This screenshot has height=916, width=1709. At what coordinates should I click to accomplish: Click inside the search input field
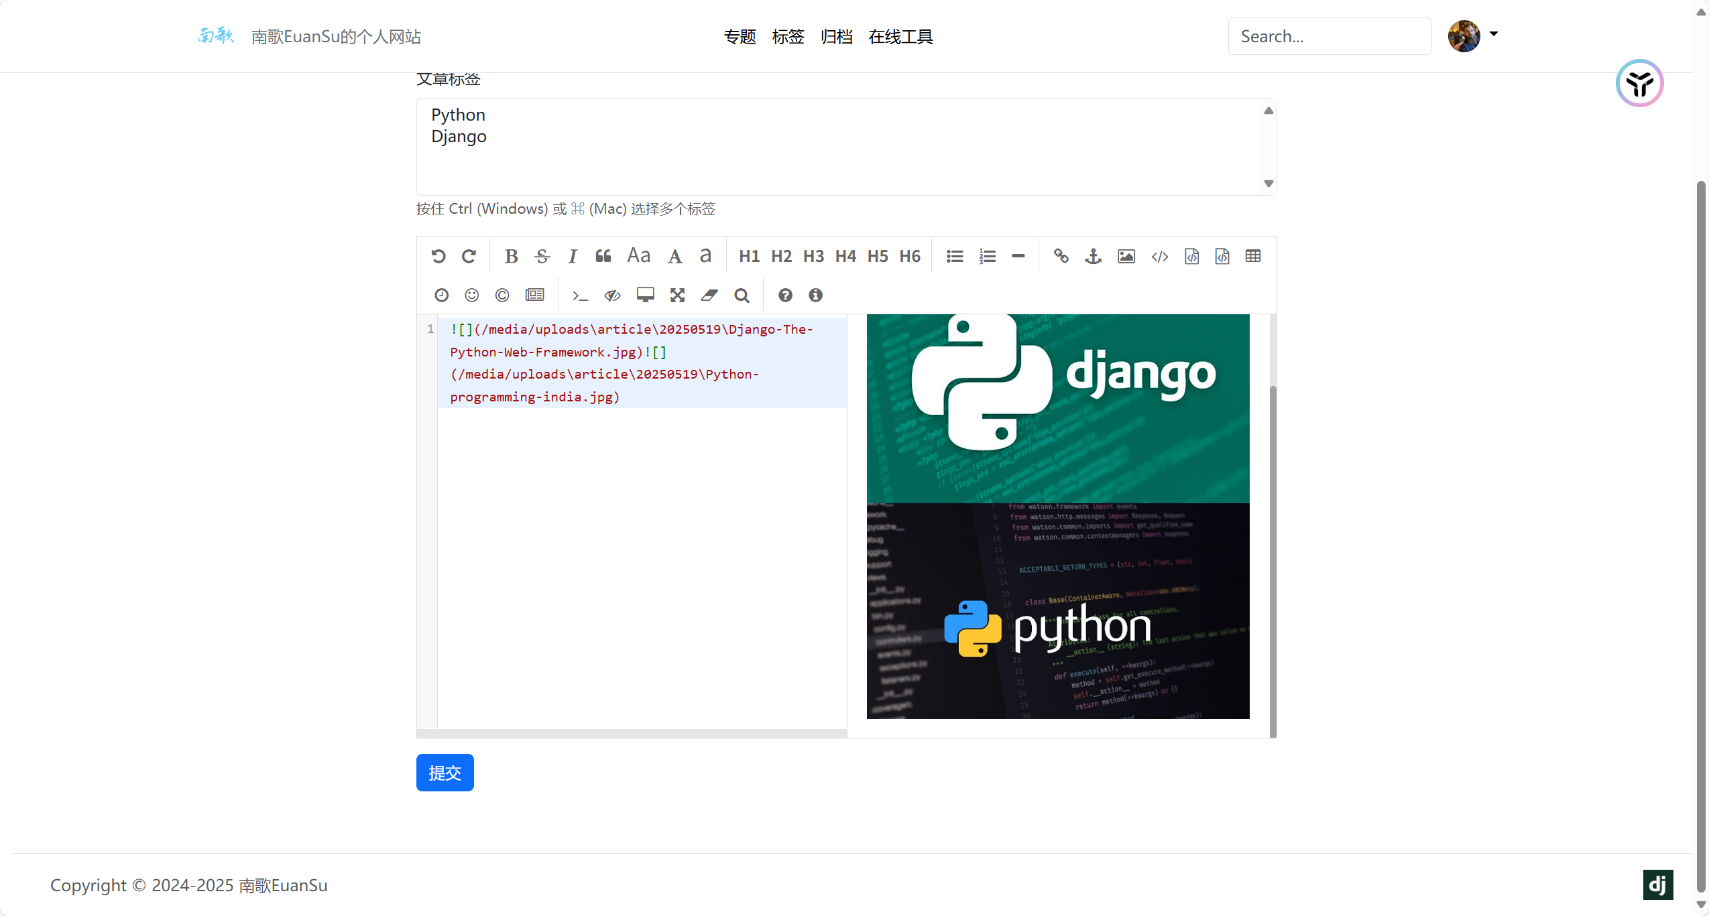[x=1330, y=36]
